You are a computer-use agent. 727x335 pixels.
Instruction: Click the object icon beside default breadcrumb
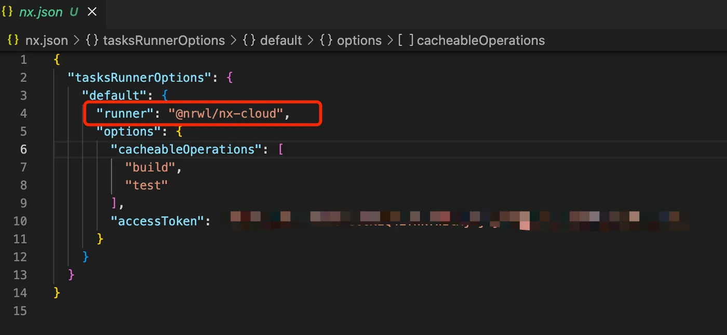249,41
